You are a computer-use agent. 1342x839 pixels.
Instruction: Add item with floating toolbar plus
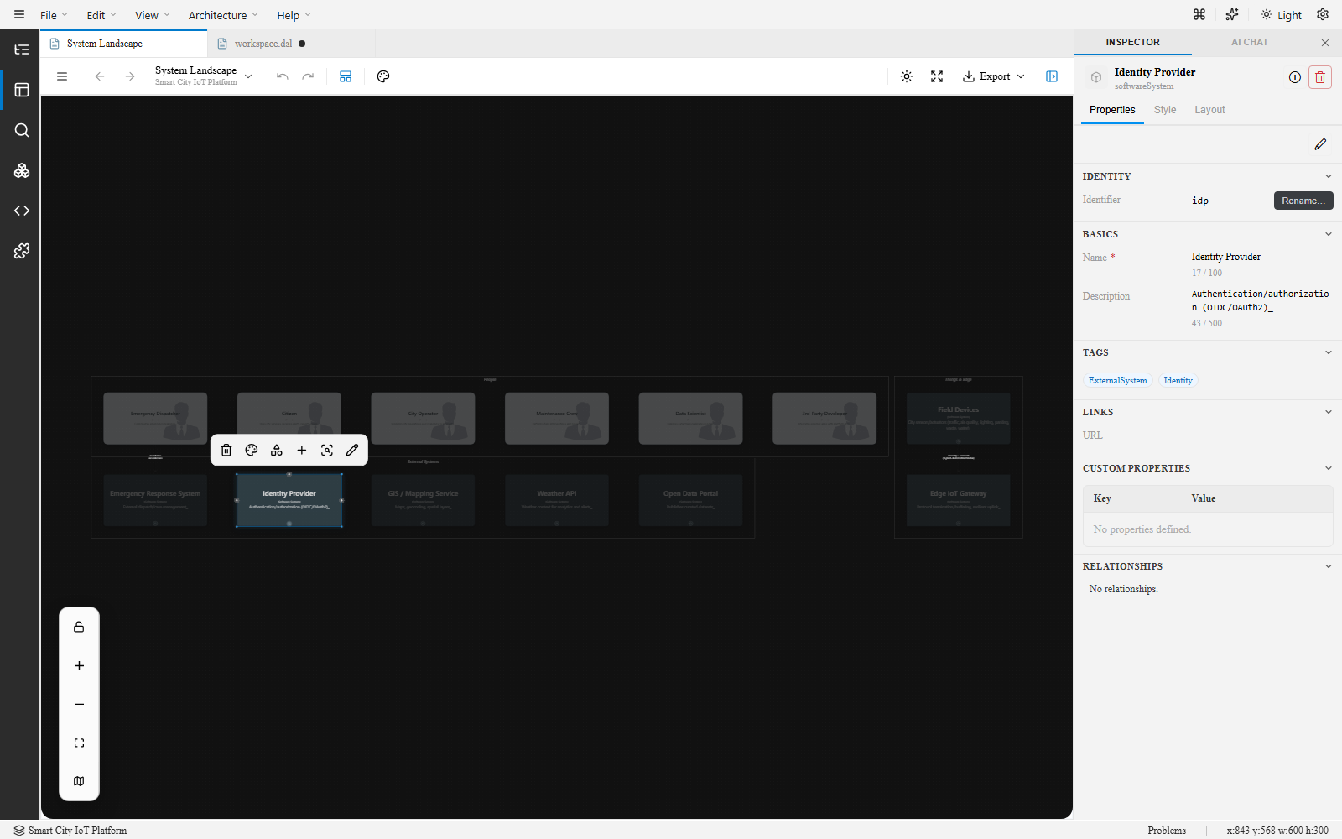[302, 451]
